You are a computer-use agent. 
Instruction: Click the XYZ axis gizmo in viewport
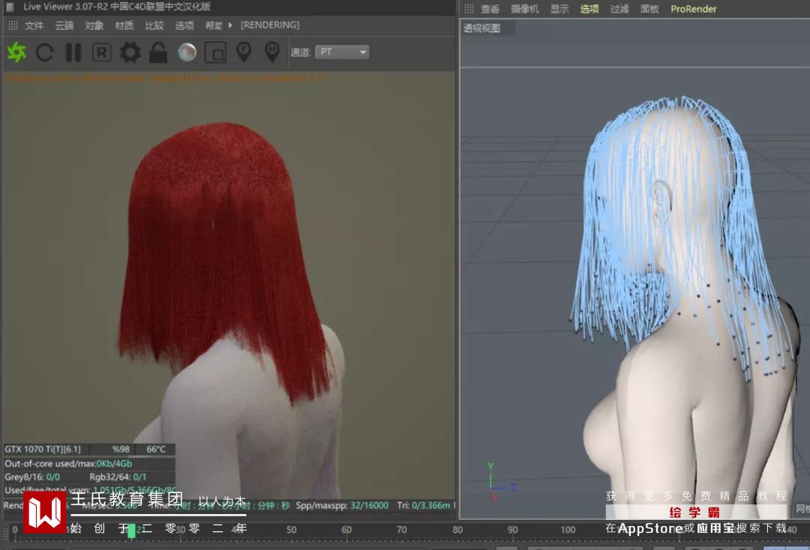click(500, 483)
